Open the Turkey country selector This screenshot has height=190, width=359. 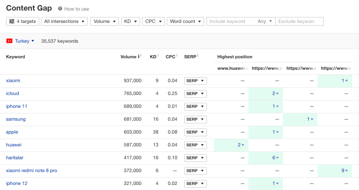tap(24, 41)
